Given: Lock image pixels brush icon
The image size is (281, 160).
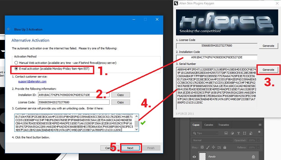Looking at the screenshot, I should [x=208, y=147].
